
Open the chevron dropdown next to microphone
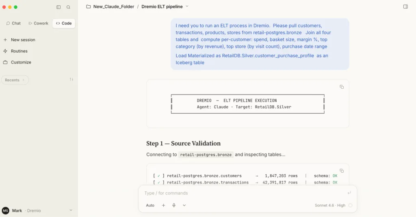[184, 205]
